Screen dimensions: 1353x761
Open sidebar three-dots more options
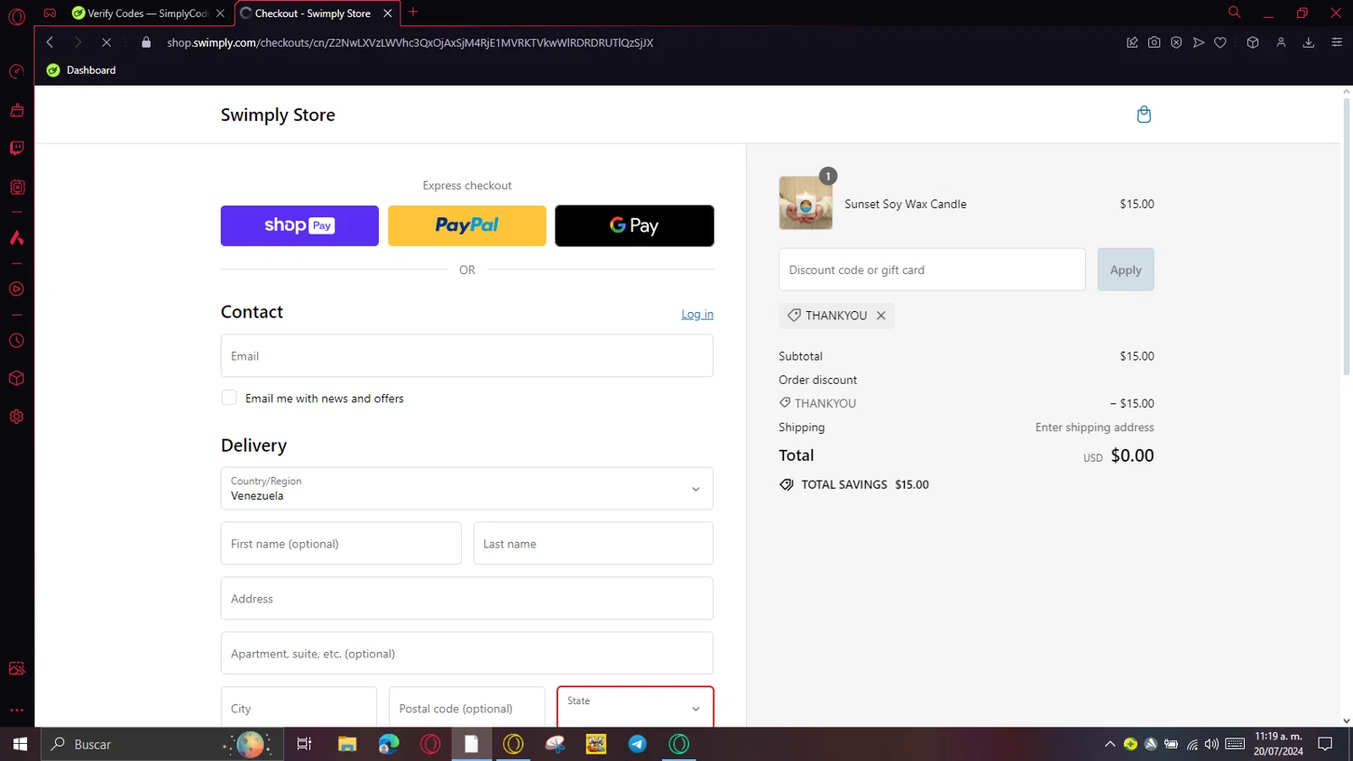point(16,711)
